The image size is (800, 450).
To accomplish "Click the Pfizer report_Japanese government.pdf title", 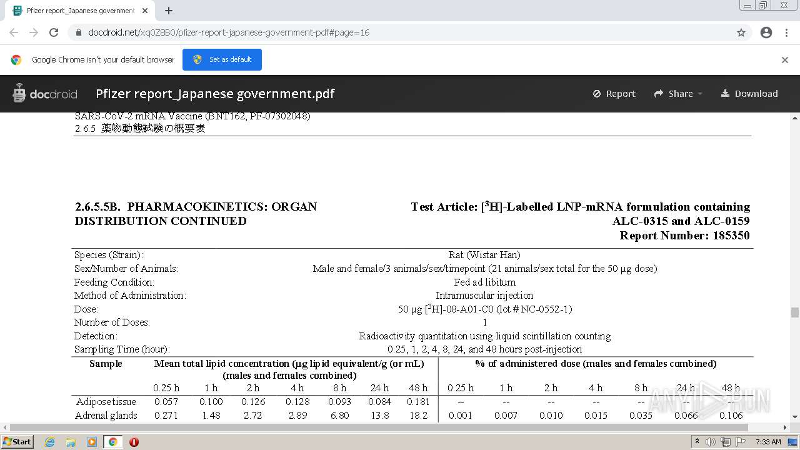I will point(215,94).
